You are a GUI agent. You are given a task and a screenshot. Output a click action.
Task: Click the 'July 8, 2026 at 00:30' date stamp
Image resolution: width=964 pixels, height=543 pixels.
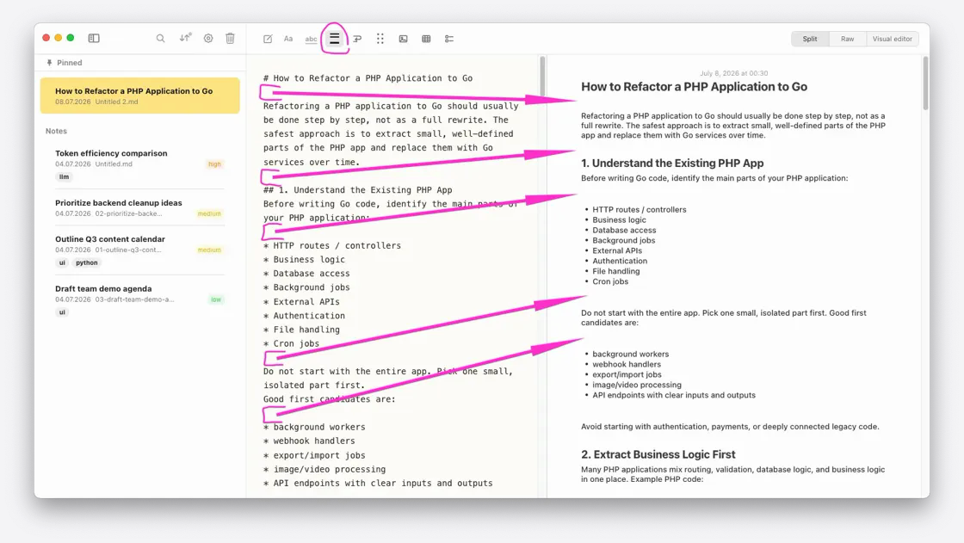click(733, 73)
